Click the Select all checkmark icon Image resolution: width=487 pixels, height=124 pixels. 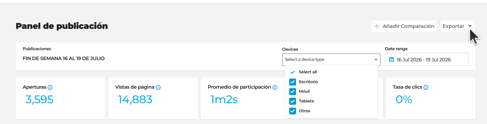pyautogui.click(x=293, y=72)
